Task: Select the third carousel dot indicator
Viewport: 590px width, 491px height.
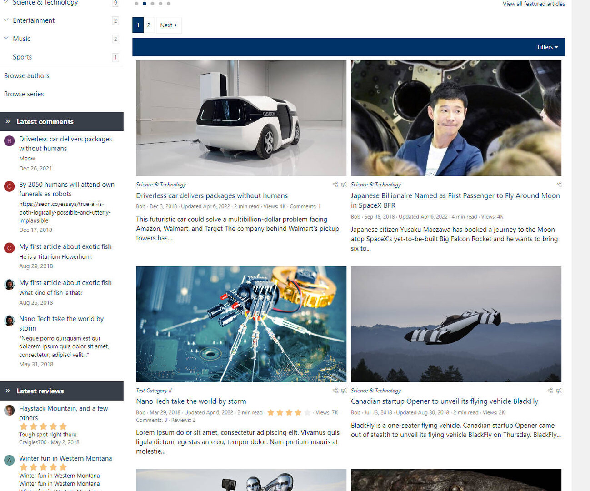Action: point(152,4)
